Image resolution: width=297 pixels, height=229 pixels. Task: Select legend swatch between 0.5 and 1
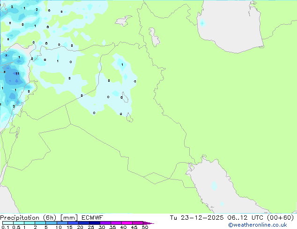coord(19,223)
